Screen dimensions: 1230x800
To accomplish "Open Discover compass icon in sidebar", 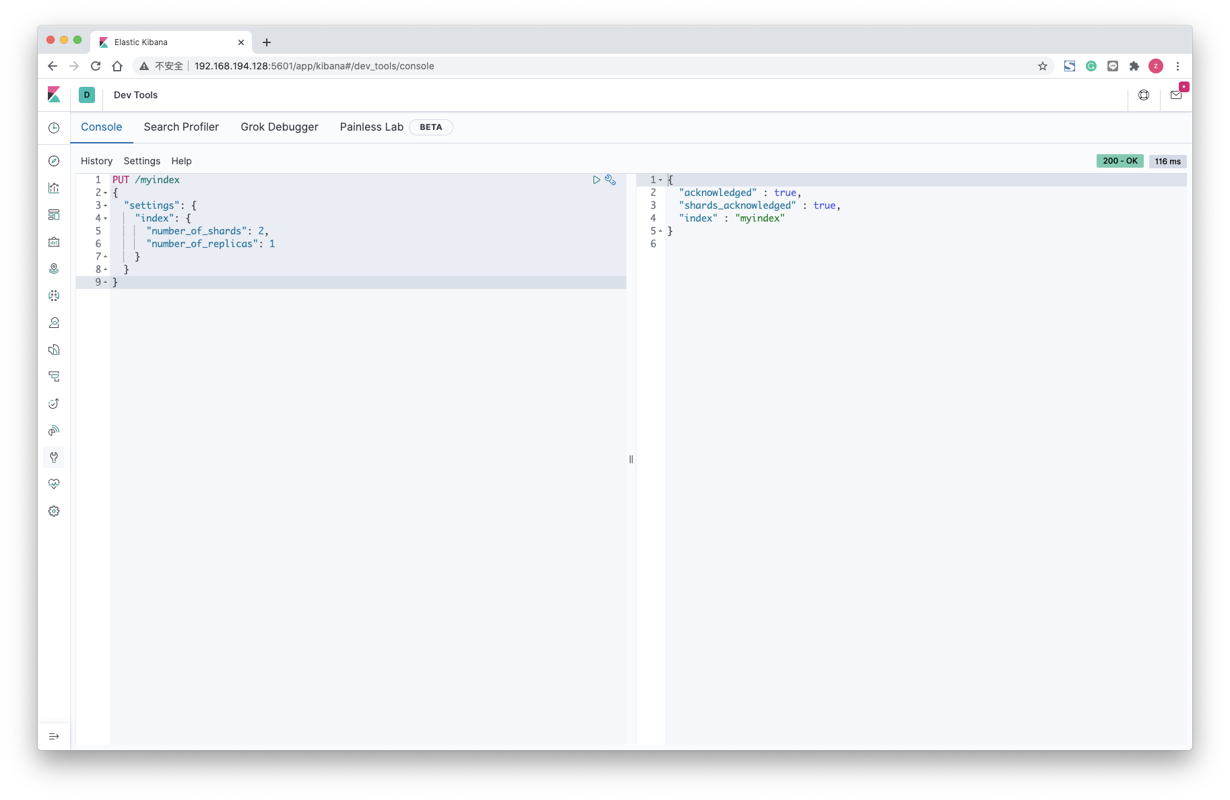I will [x=54, y=161].
